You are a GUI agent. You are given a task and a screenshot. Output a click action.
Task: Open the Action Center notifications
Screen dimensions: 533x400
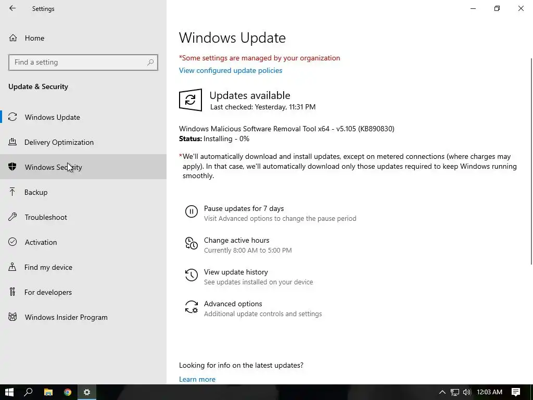[516, 392]
